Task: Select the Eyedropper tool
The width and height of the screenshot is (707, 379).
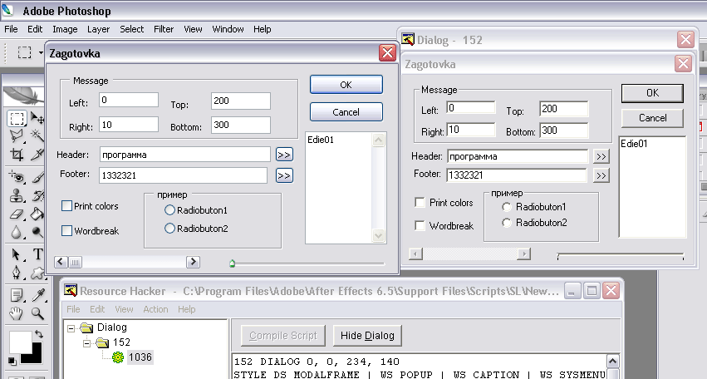Action: coord(37,296)
